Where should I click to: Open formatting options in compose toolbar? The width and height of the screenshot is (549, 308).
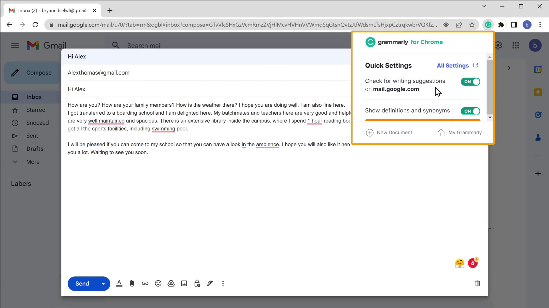(x=119, y=283)
